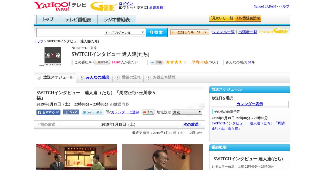Click the 番組概要 sidebar header

click(250, 148)
